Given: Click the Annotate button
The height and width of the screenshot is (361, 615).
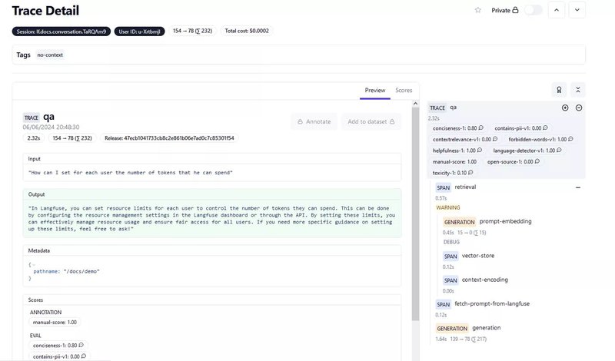Looking at the screenshot, I should pyautogui.click(x=314, y=121).
